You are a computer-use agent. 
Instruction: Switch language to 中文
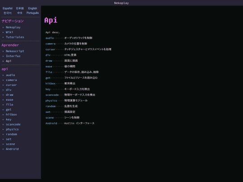pyautogui.click(x=20, y=13)
